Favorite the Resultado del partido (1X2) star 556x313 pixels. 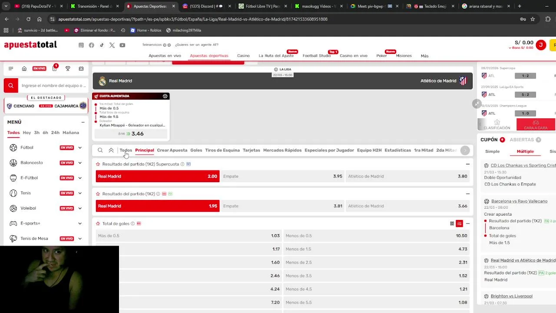[x=98, y=194]
